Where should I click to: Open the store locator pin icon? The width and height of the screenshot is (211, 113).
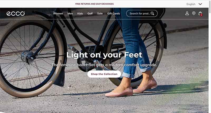[194, 13]
